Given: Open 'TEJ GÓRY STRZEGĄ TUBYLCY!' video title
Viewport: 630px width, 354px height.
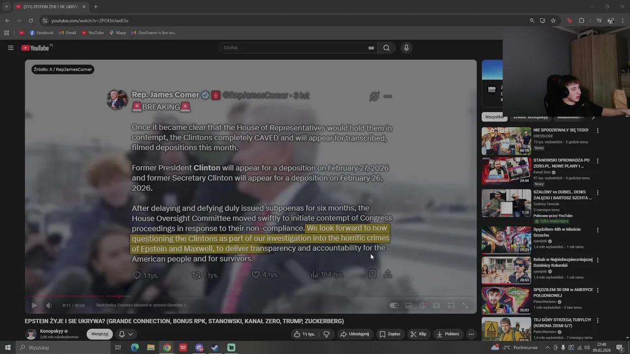Looking at the screenshot, I should click(x=562, y=323).
